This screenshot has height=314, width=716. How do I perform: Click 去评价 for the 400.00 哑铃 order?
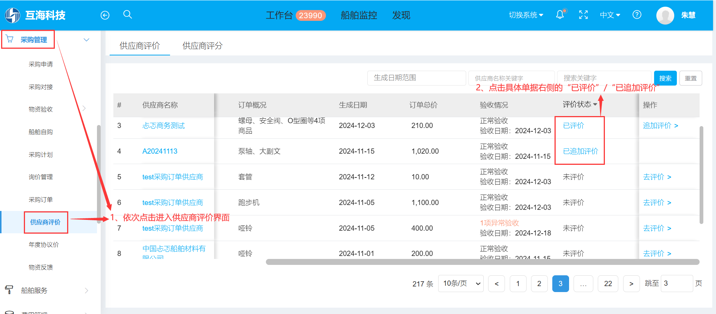click(x=657, y=228)
